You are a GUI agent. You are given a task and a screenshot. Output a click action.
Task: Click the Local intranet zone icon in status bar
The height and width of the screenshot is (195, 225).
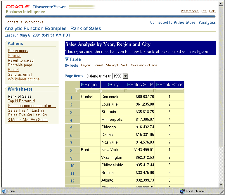point(183,191)
